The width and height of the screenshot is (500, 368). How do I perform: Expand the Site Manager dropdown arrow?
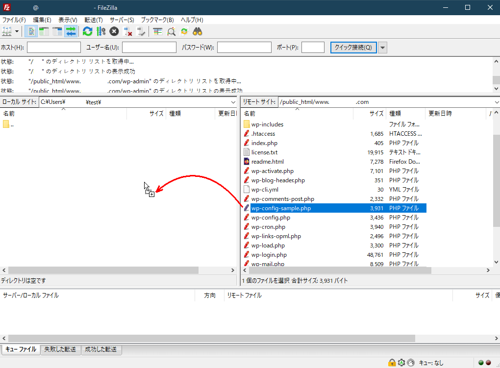click(17, 31)
